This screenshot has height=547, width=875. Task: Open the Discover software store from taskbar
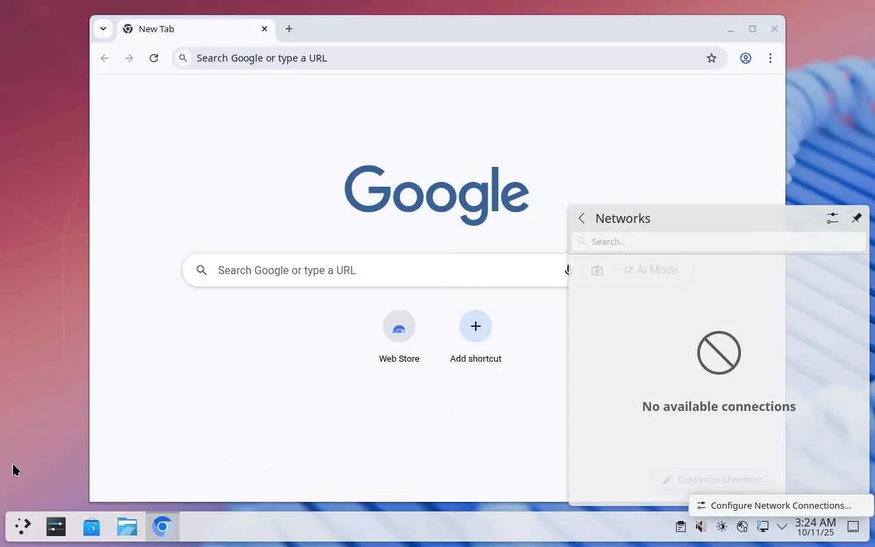[x=92, y=526]
